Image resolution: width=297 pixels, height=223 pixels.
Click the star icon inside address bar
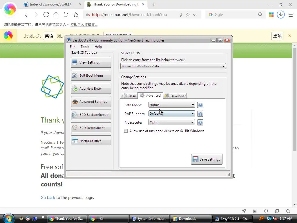(188, 15)
